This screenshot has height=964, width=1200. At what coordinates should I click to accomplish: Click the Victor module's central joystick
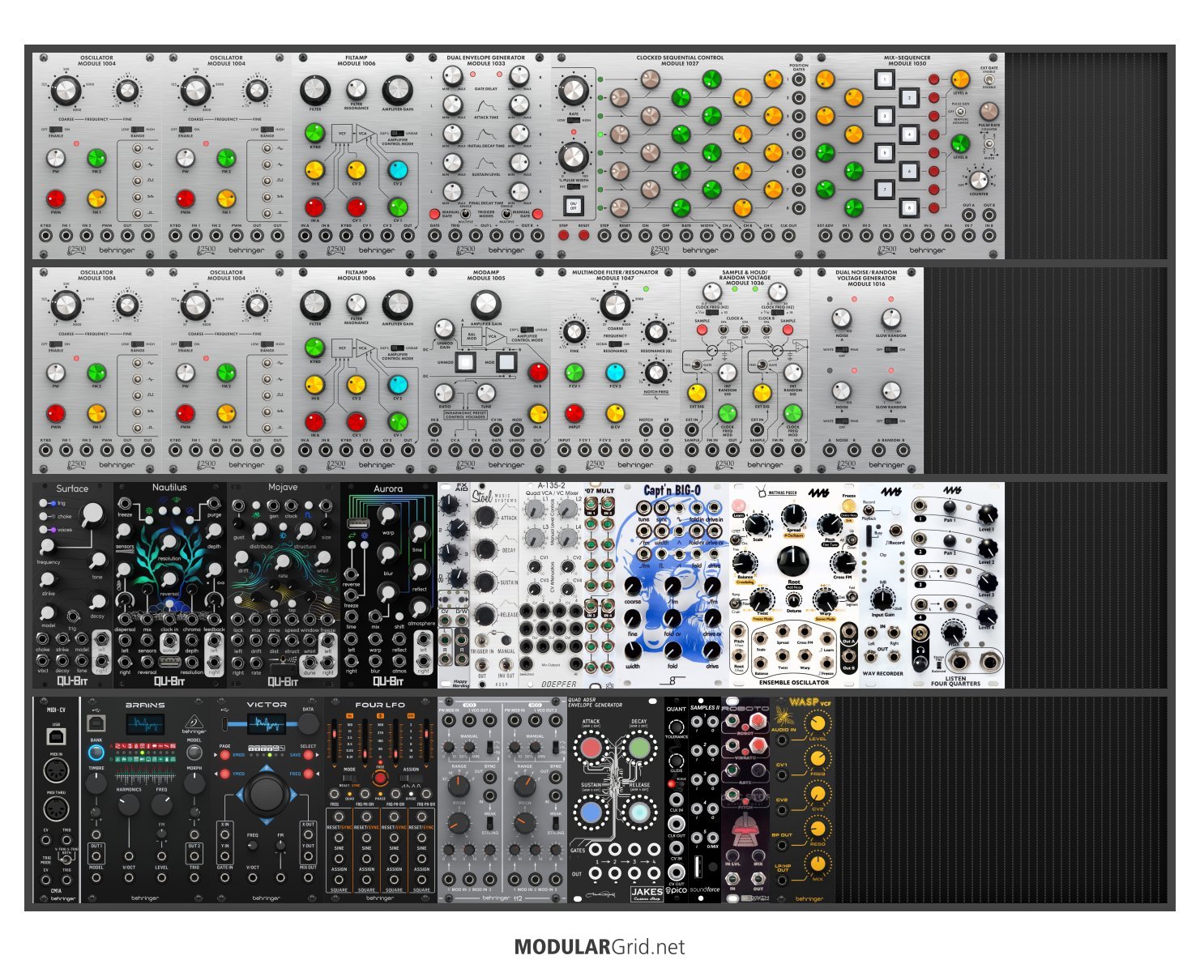[x=267, y=793]
